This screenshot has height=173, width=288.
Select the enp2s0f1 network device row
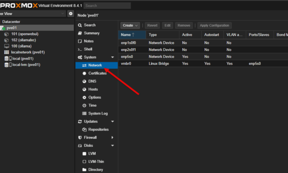[203, 50]
